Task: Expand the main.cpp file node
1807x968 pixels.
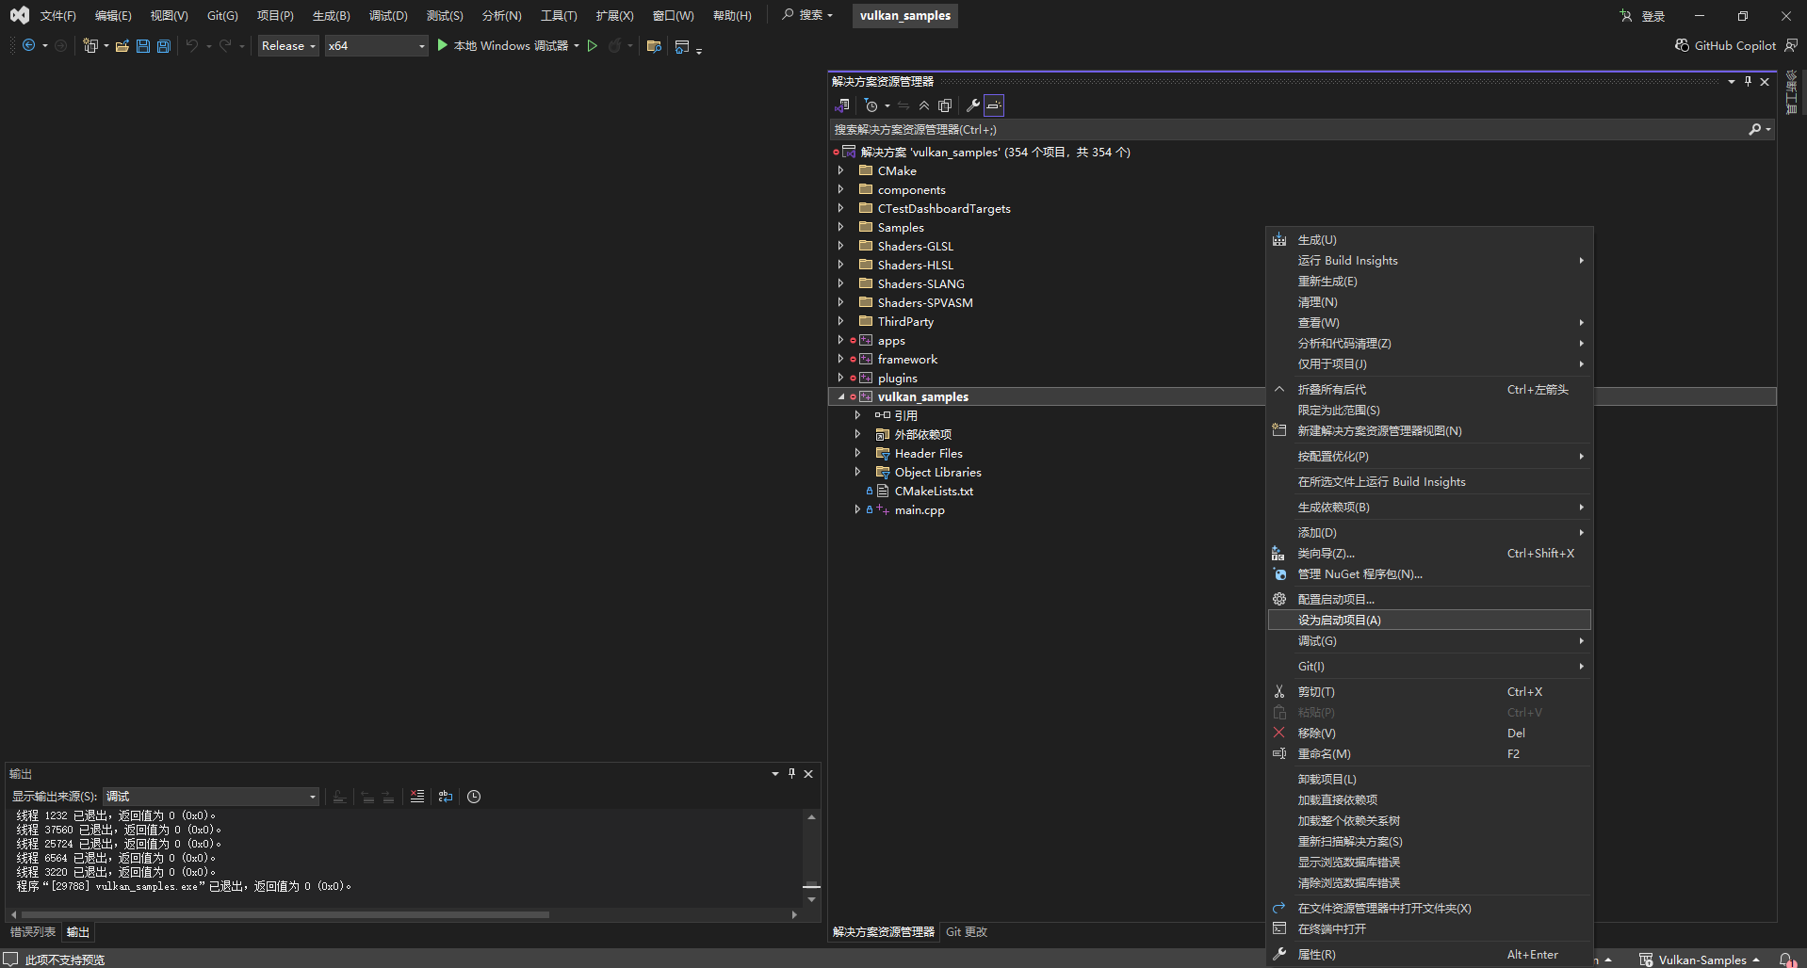Action: point(857,509)
